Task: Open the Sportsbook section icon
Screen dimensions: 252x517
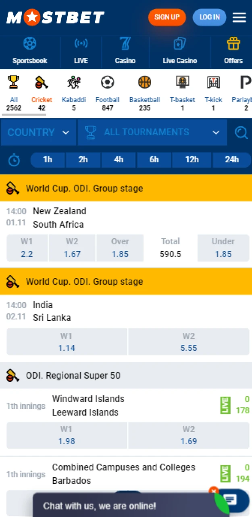Action: (30, 44)
